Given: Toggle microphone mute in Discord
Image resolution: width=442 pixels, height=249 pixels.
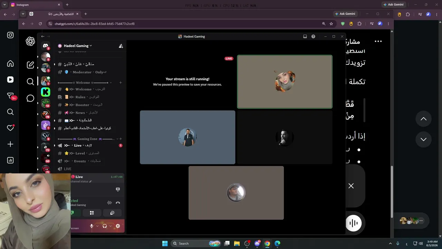Looking at the screenshot, I should (92, 226).
